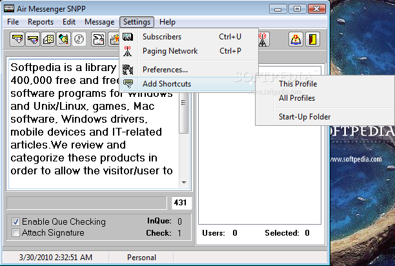
Task: Minimize the Air Messenger SNPP window
Action: pos(278,9)
